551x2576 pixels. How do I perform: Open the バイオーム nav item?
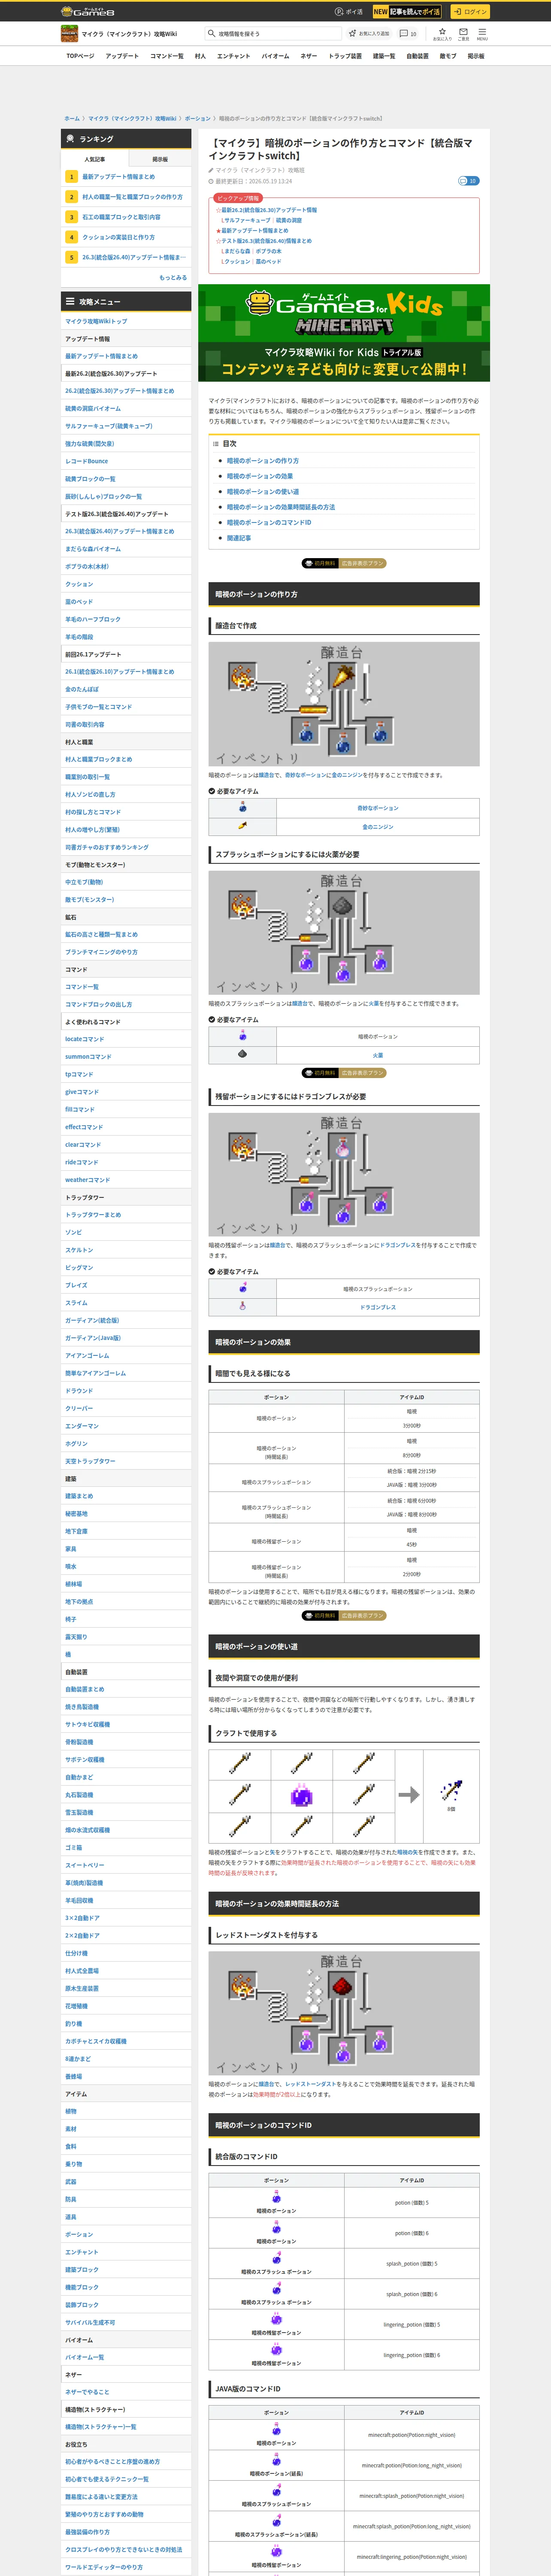(x=275, y=56)
